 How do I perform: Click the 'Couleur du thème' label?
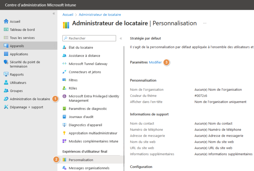(143, 95)
